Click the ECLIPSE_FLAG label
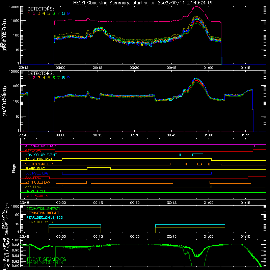This screenshot has width=270, height=270. pyautogui.click(x=37, y=173)
